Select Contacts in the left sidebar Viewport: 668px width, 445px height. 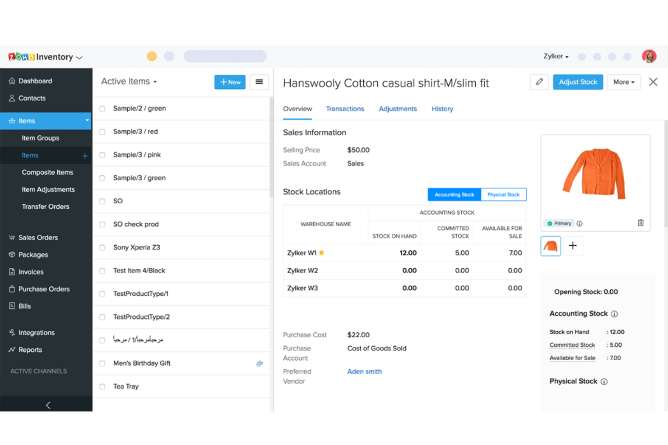click(x=32, y=98)
